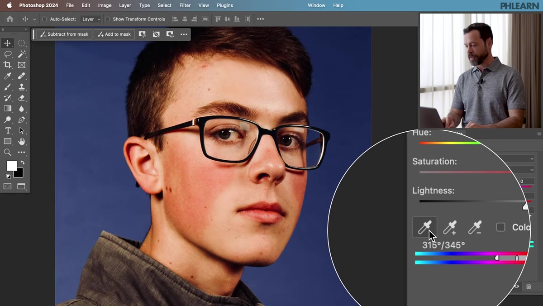Viewport: 543px width, 306px height.
Task: Click the align horizontal centers icon
Action: (x=185, y=19)
